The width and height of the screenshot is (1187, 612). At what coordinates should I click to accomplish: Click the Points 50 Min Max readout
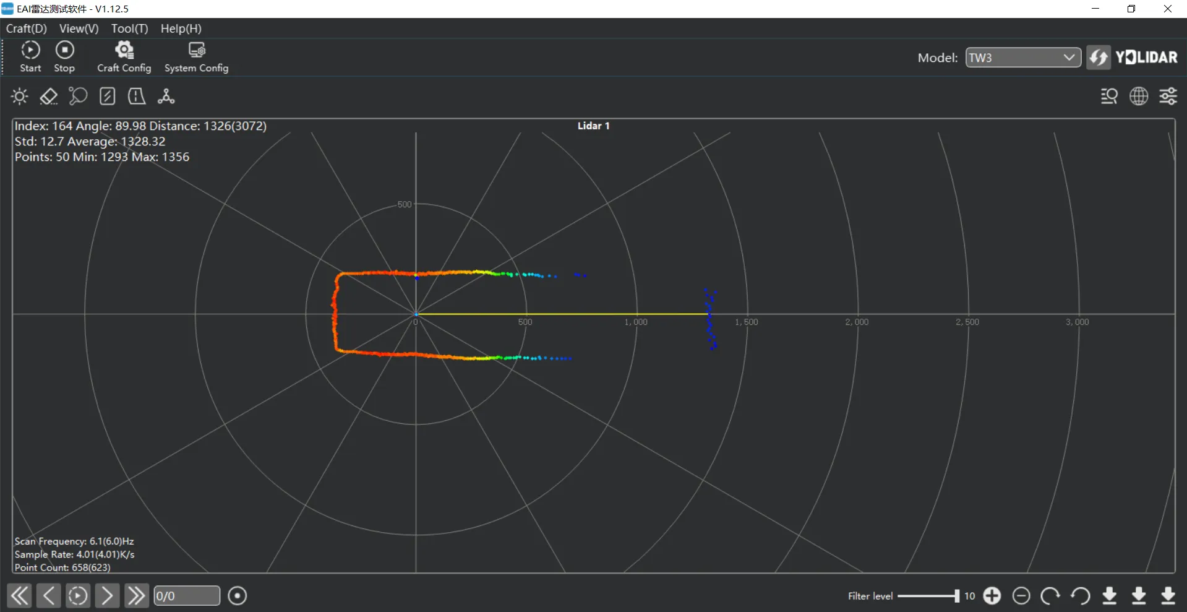coord(102,157)
